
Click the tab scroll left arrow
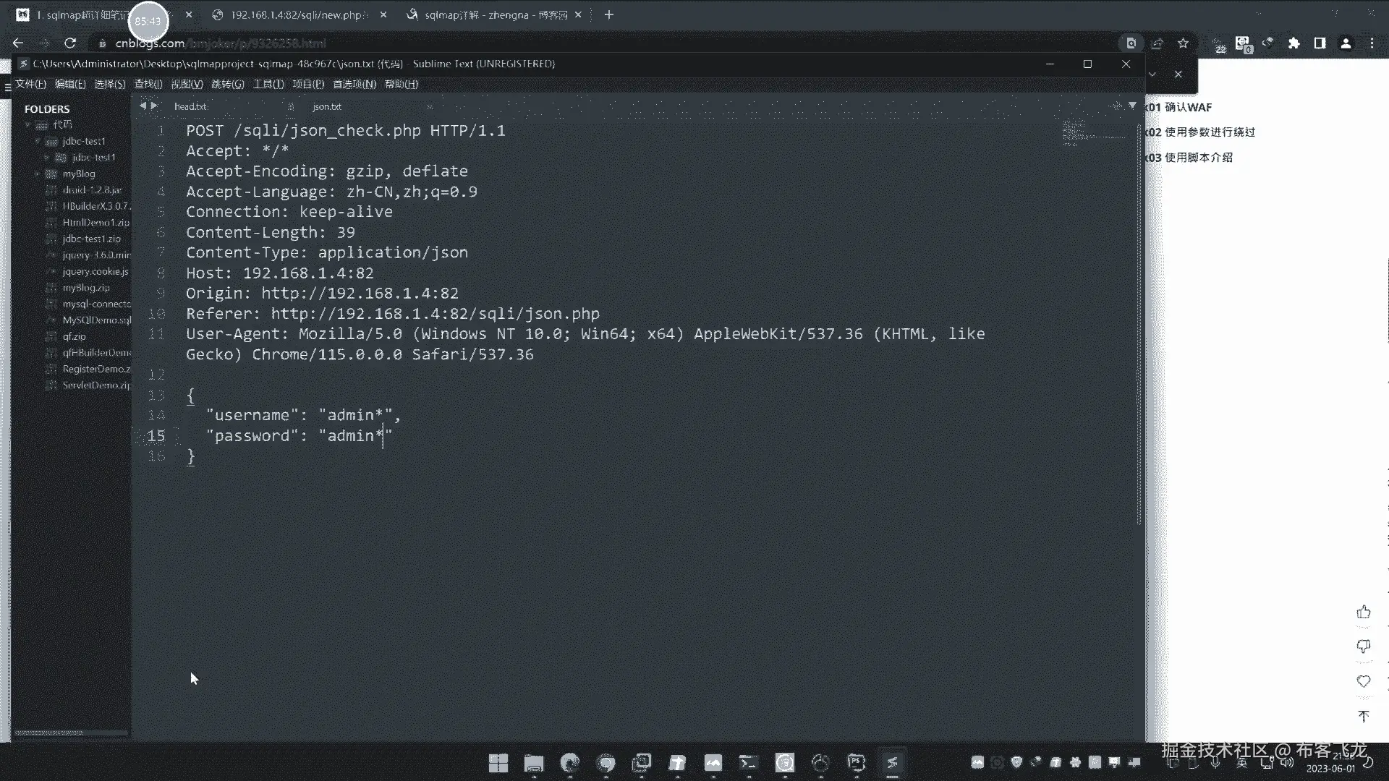pyautogui.click(x=143, y=106)
